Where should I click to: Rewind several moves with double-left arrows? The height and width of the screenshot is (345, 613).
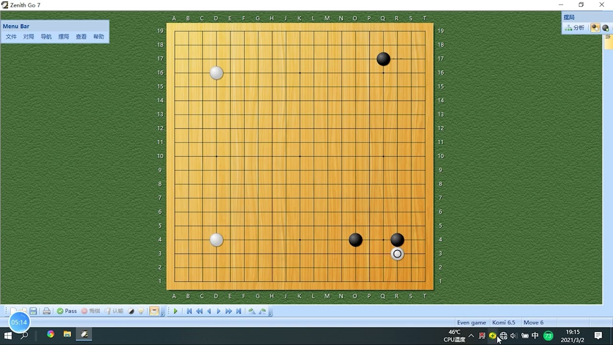pos(199,311)
